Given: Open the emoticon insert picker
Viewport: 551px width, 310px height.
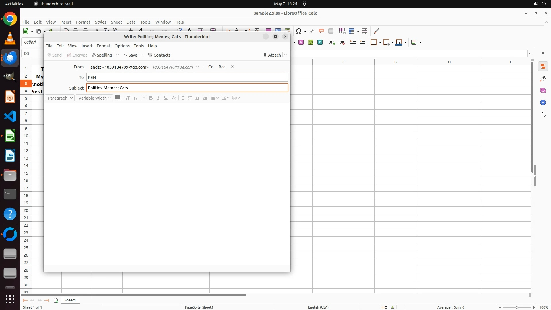Looking at the screenshot, I should pyautogui.click(x=236, y=98).
